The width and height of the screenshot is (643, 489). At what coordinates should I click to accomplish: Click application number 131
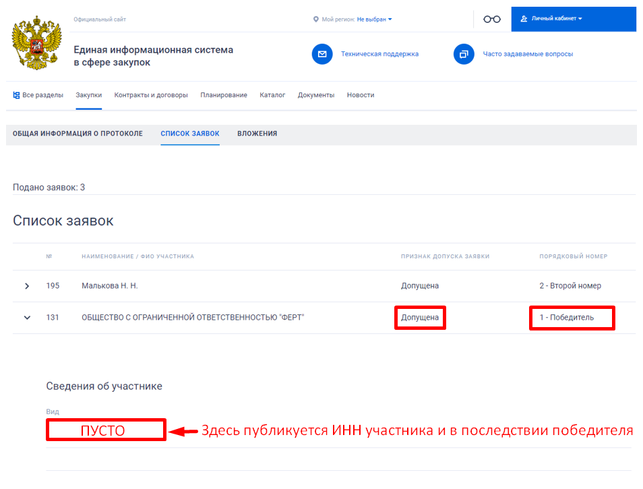(53, 318)
